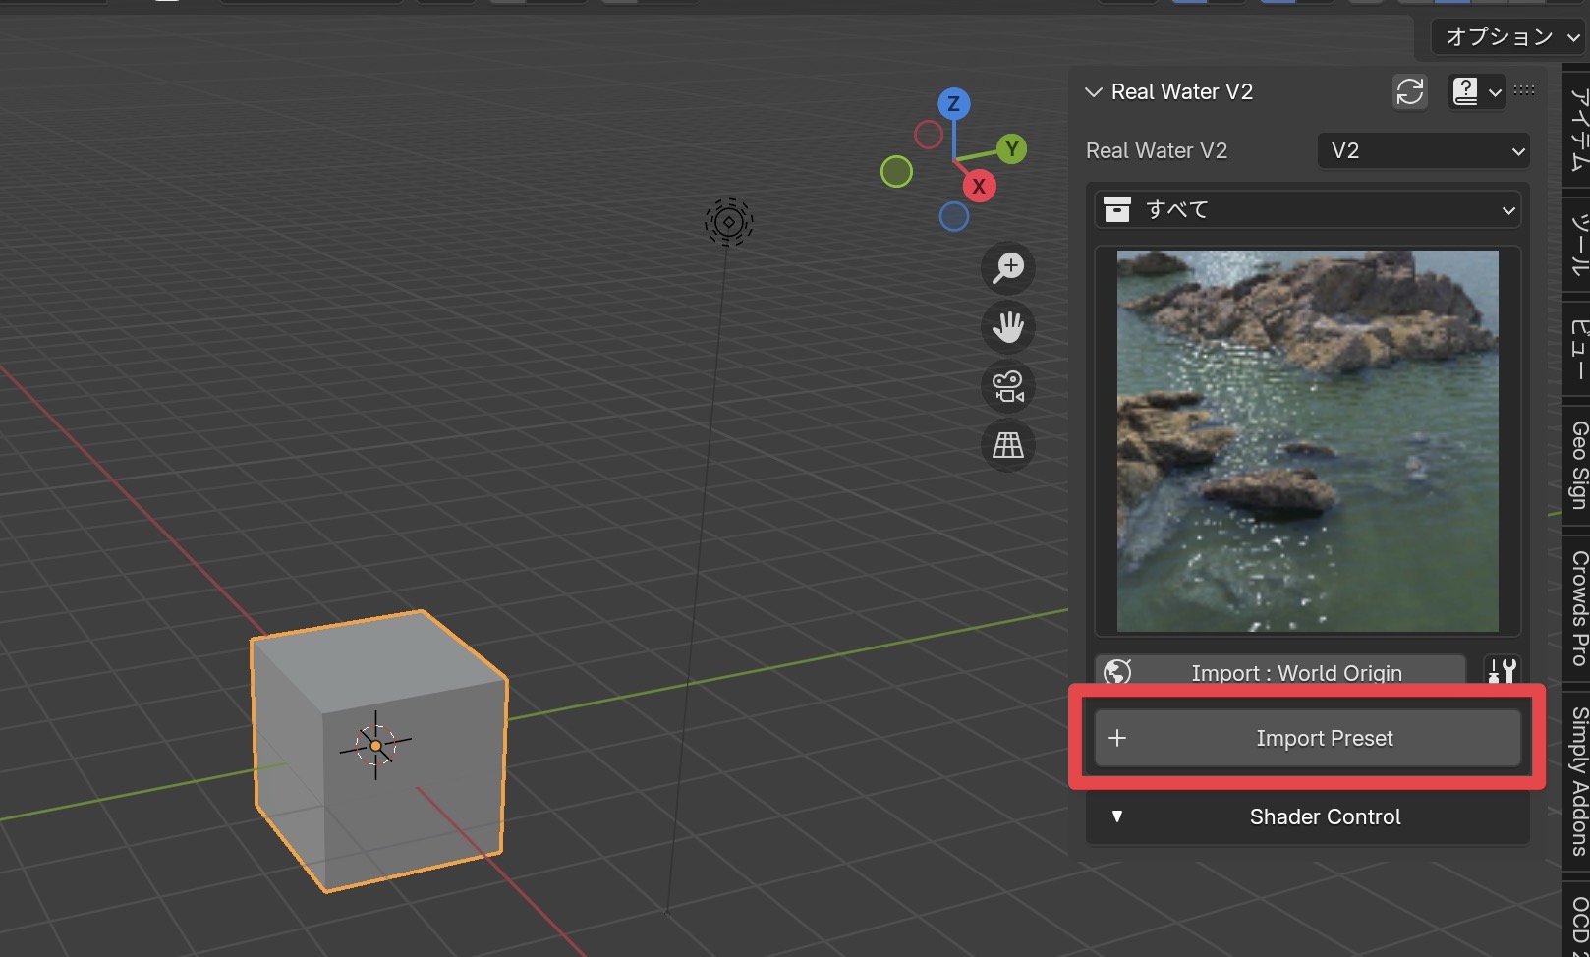Zoom the viewport using the magnifier icon
Image resolution: width=1590 pixels, height=957 pixels.
(1006, 268)
